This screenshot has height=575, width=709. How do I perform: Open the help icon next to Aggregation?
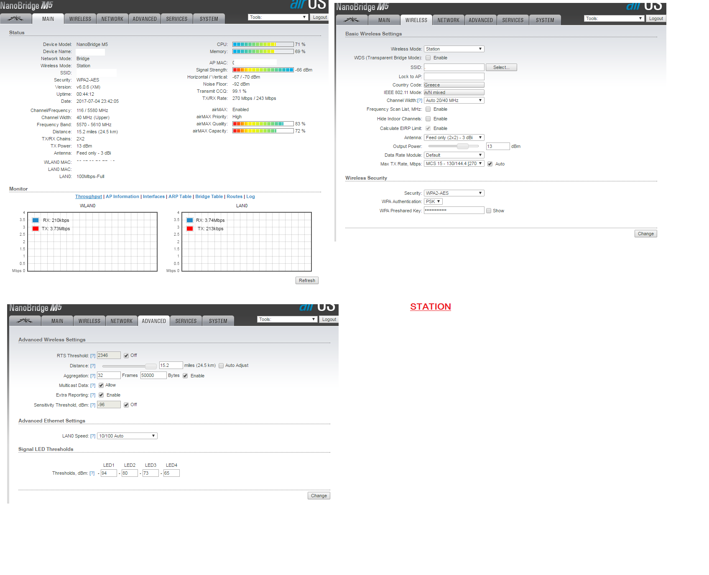tap(93, 376)
